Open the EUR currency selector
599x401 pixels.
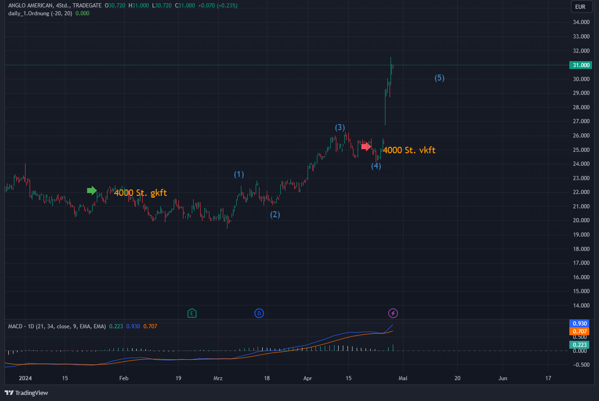click(581, 6)
